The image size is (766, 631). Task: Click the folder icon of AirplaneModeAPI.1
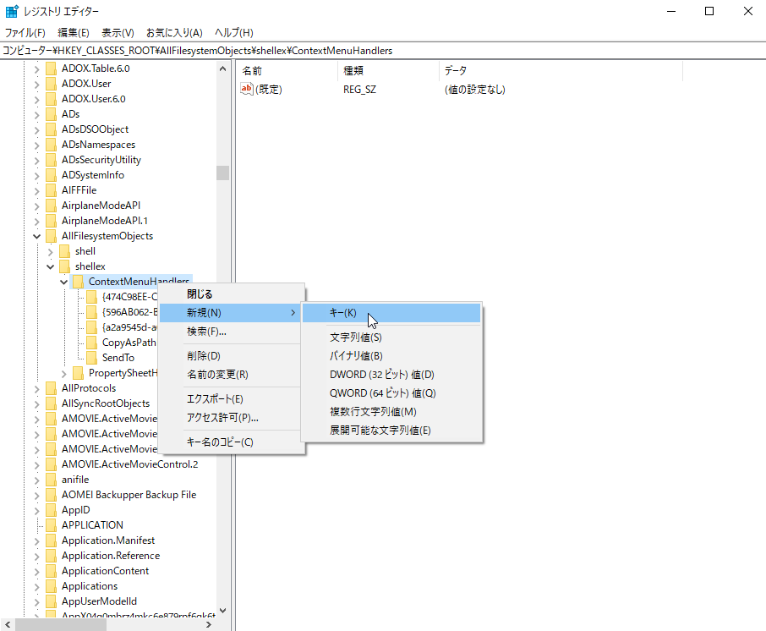point(52,221)
